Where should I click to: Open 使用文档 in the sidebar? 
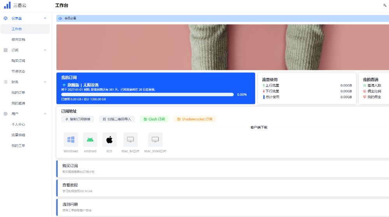click(18, 40)
